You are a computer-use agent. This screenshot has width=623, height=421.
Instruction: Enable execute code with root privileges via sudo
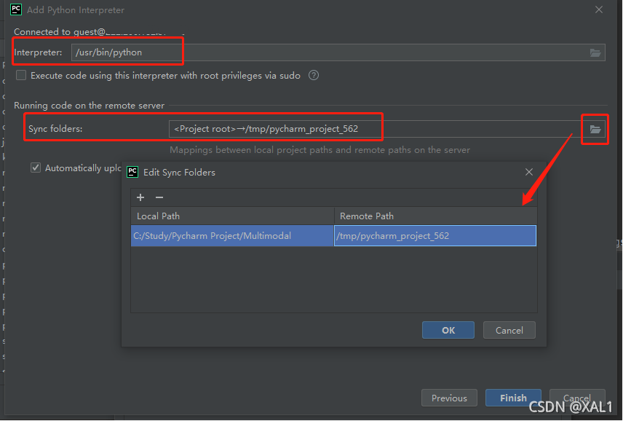click(21, 75)
